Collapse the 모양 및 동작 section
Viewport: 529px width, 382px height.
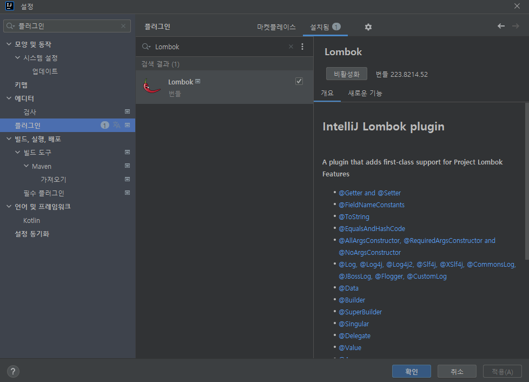tap(9, 44)
